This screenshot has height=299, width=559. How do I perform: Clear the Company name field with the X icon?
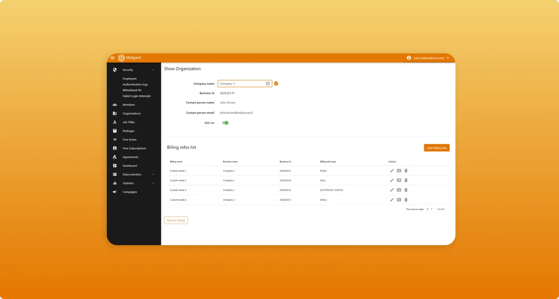click(x=268, y=84)
